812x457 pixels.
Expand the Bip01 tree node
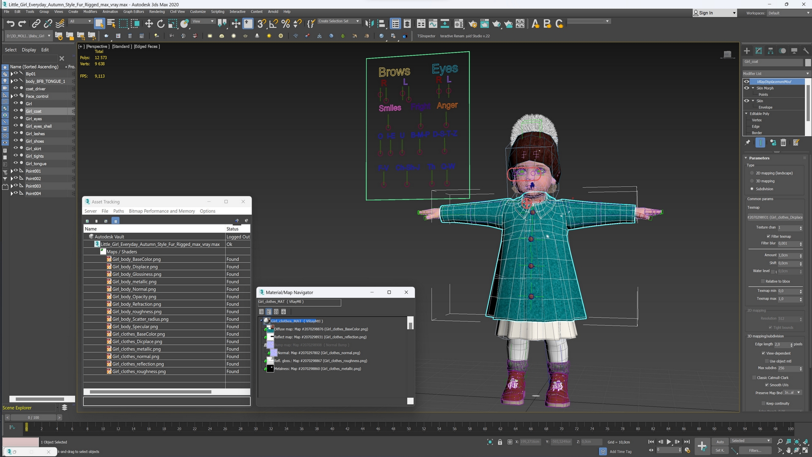pos(12,74)
